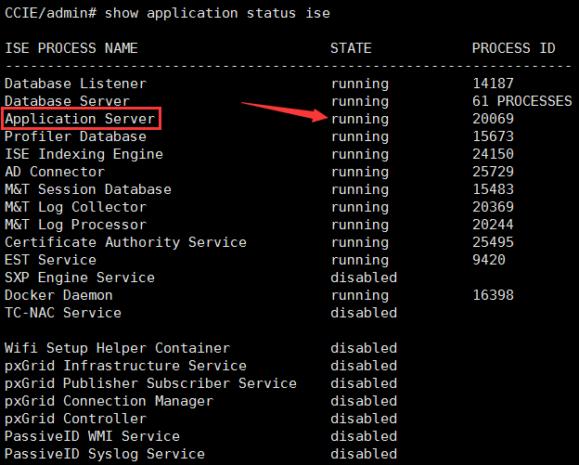Click the 'Docker Daemon' process name

[58, 295]
